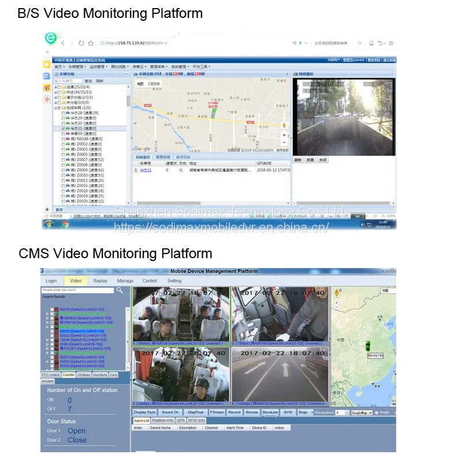Expand the (44/31/13) vehicle group folder

point(55,92)
